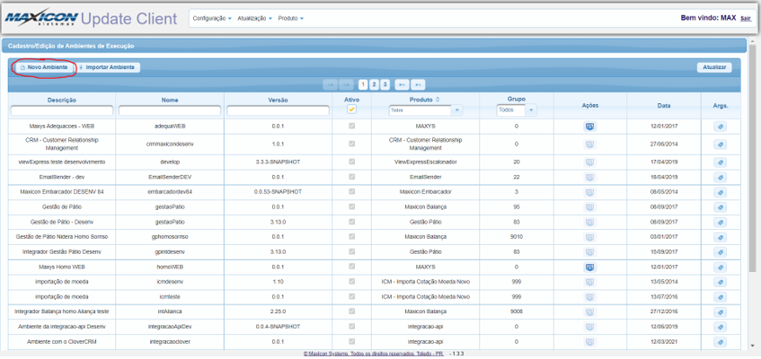Open the Args tag icon for integracaoclover
This screenshot has width=761, height=359.
point(721,342)
